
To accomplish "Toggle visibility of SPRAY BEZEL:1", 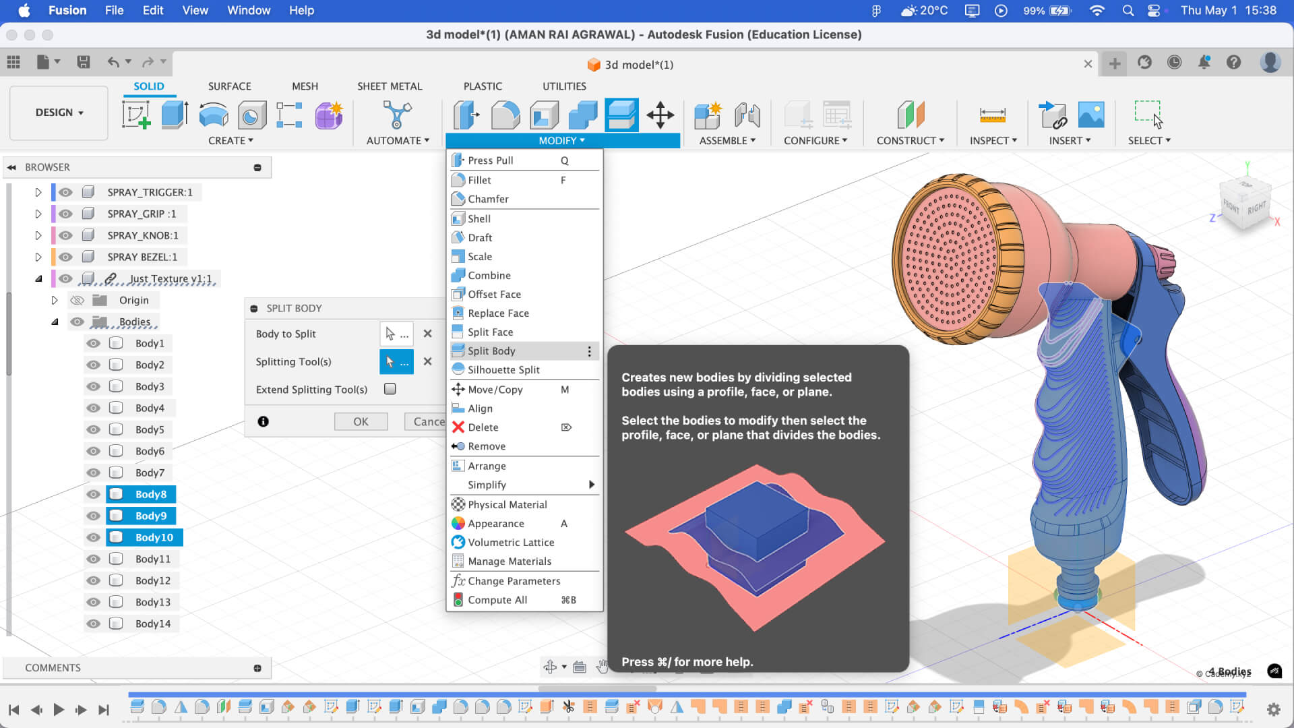I will [65, 257].
